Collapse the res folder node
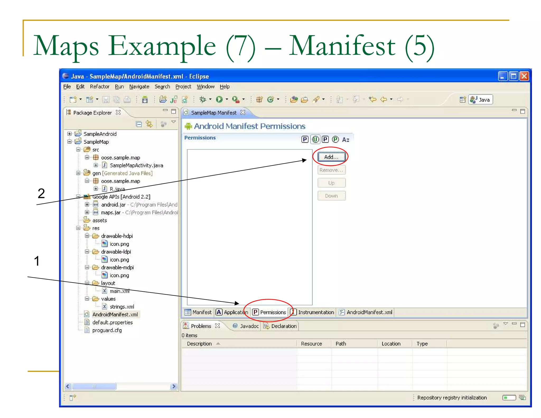 (x=78, y=228)
